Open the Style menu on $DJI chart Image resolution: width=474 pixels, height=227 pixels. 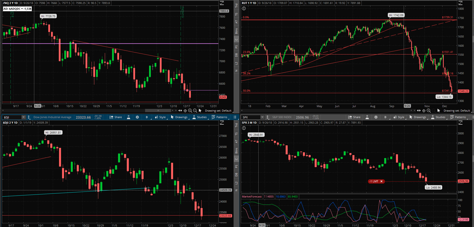160,117
